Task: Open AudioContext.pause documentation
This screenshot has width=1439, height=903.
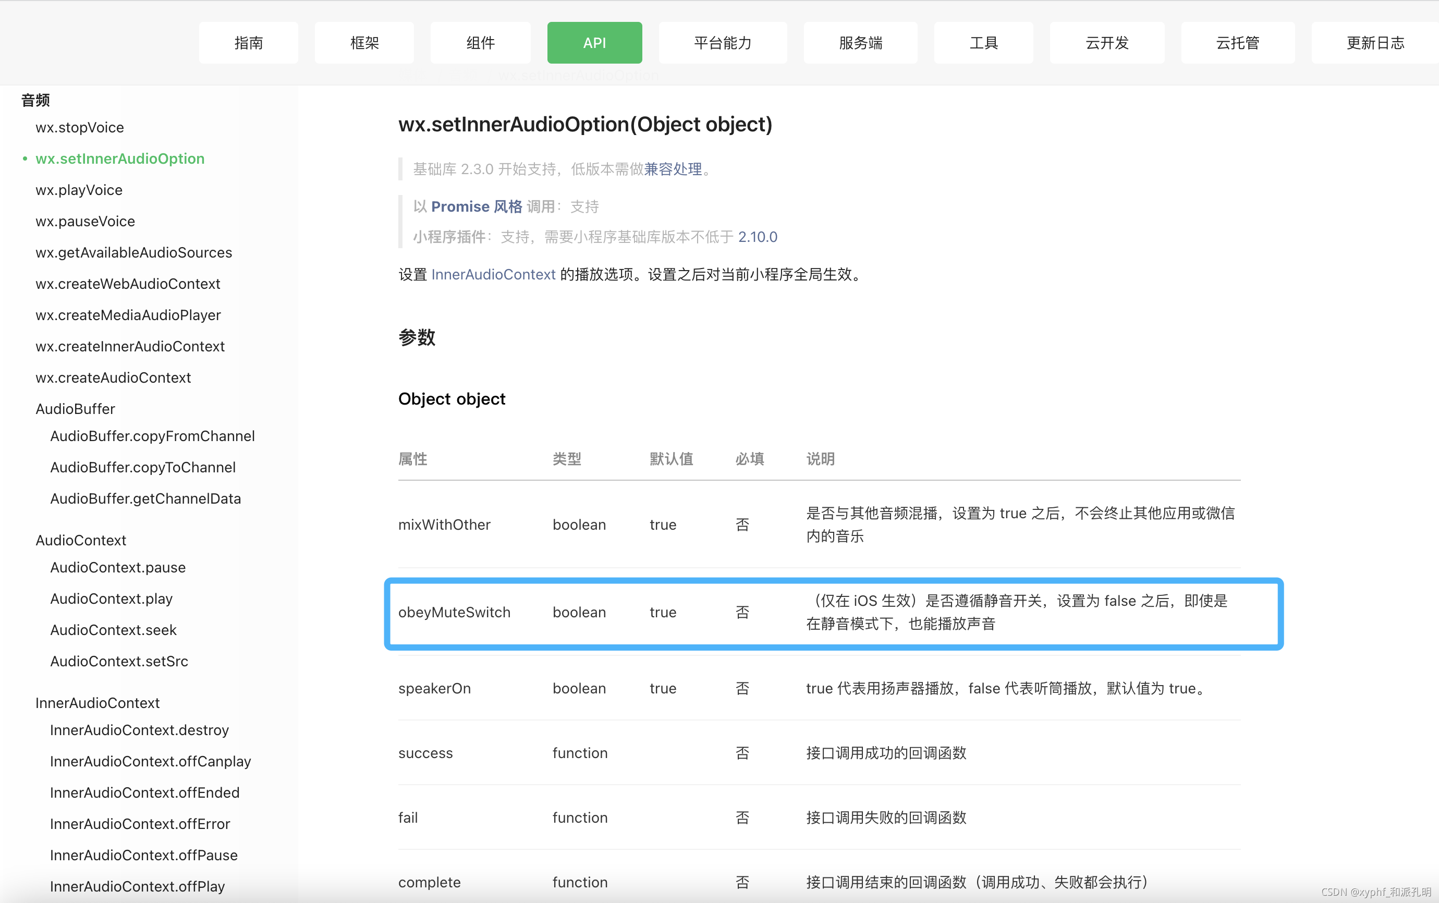Action: (117, 567)
